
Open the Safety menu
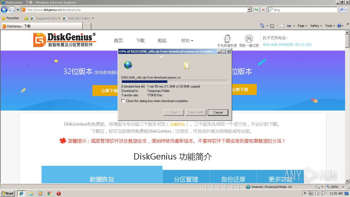(x=316, y=26)
